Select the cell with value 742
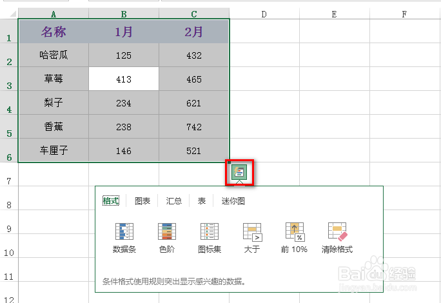 [x=194, y=126]
